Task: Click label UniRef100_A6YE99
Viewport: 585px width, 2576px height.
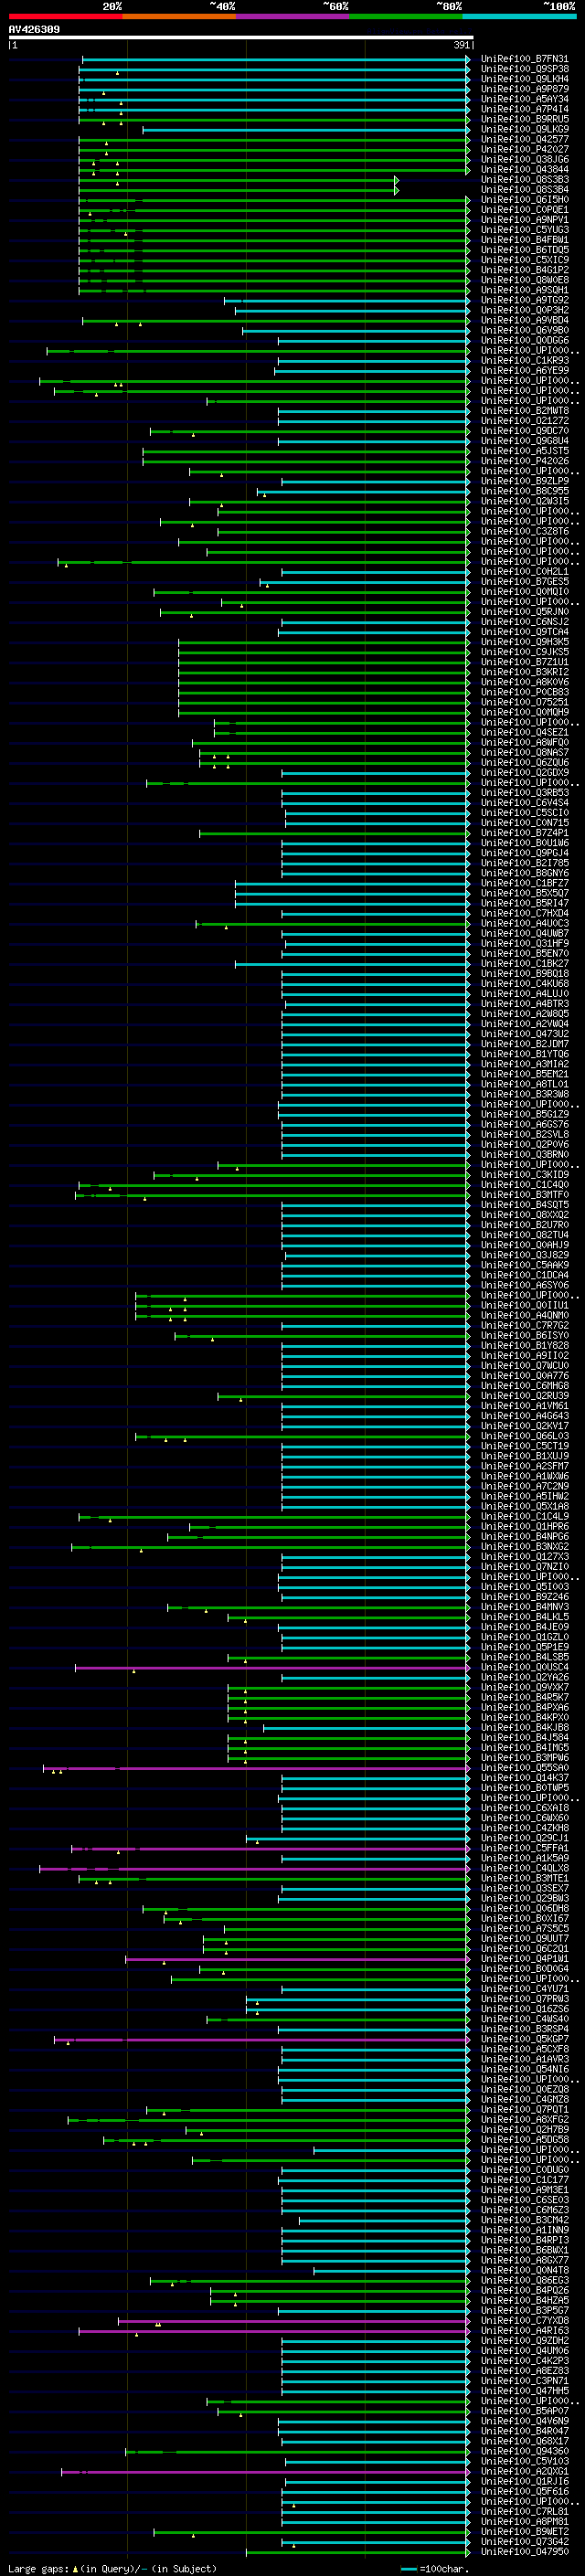Action: coord(525,370)
